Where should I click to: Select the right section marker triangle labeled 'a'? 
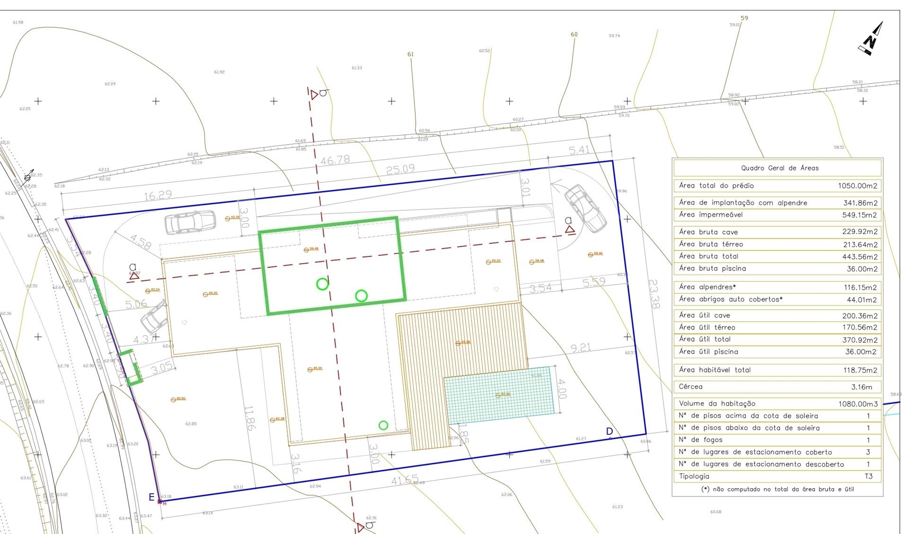pyautogui.click(x=570, y=230)
